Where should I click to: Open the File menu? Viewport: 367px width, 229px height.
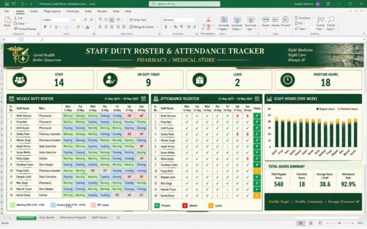tap(7, 11)
